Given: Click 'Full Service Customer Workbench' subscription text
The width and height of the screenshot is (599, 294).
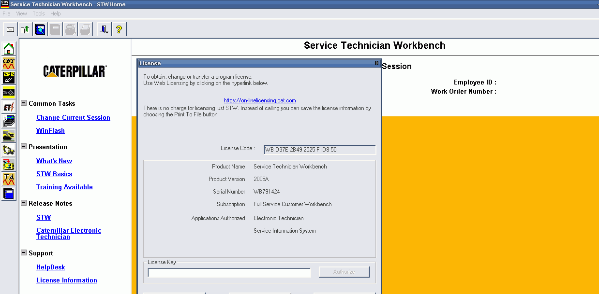Looking at the screenshot, I should tap(293, 204).
